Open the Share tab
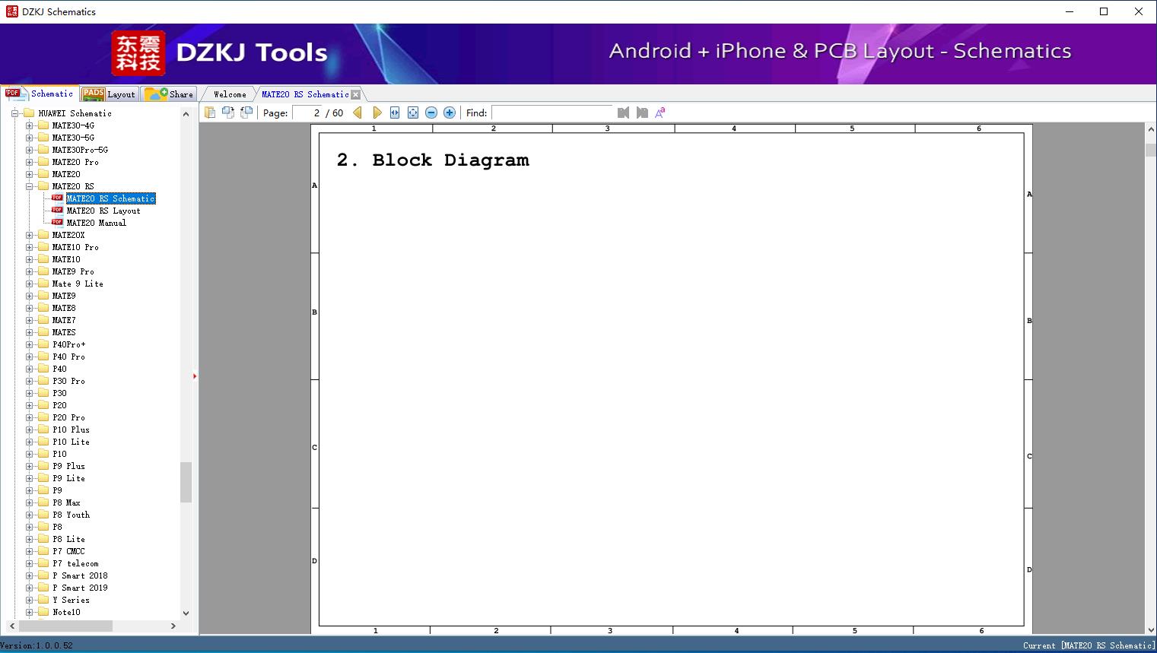This screenshot has width=1157, height=653. (x=169, y=94)
